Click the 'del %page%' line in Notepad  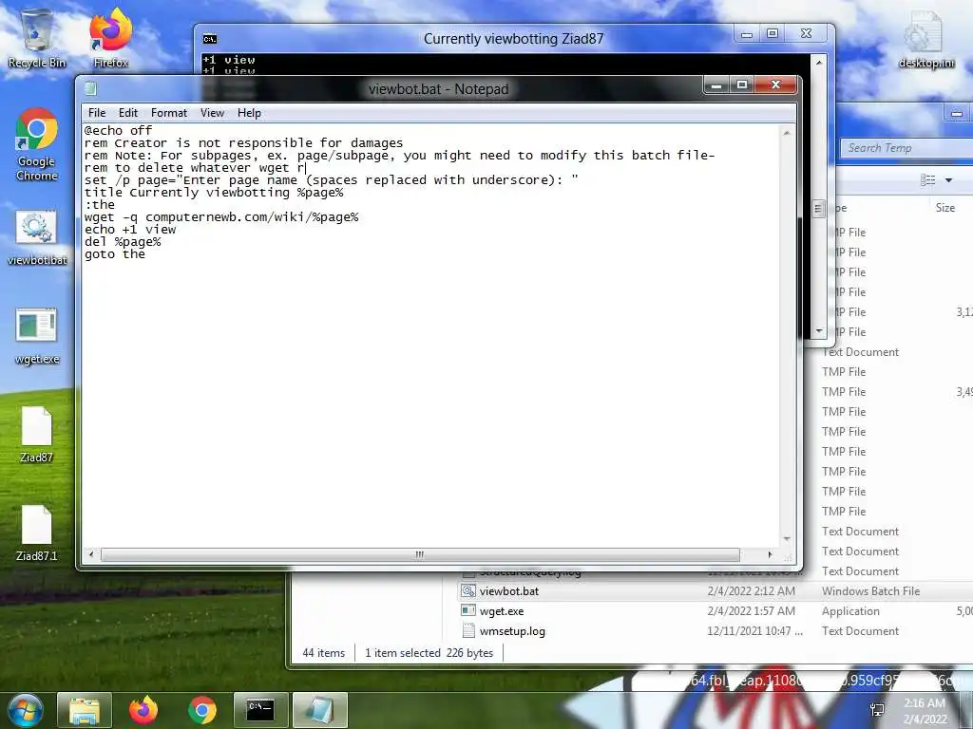(x=123, y=242)
